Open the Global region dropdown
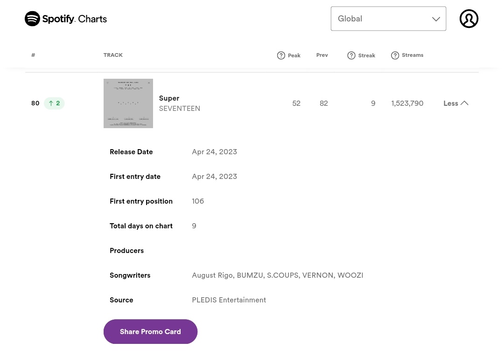Image resolution: width=504 pixels, height=356 pixels. (x=388, y=19)
